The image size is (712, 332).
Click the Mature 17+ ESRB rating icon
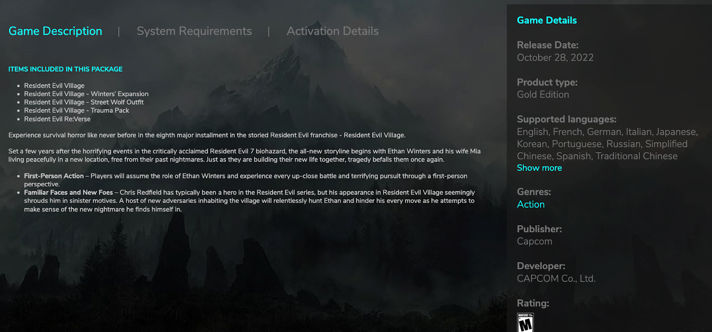[525, 323]
